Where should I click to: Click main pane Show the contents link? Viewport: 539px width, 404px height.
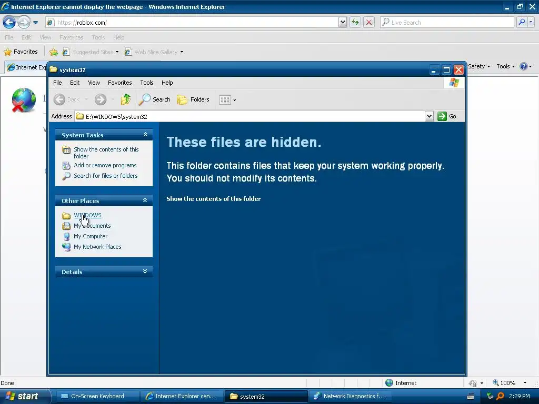[214, 198]
